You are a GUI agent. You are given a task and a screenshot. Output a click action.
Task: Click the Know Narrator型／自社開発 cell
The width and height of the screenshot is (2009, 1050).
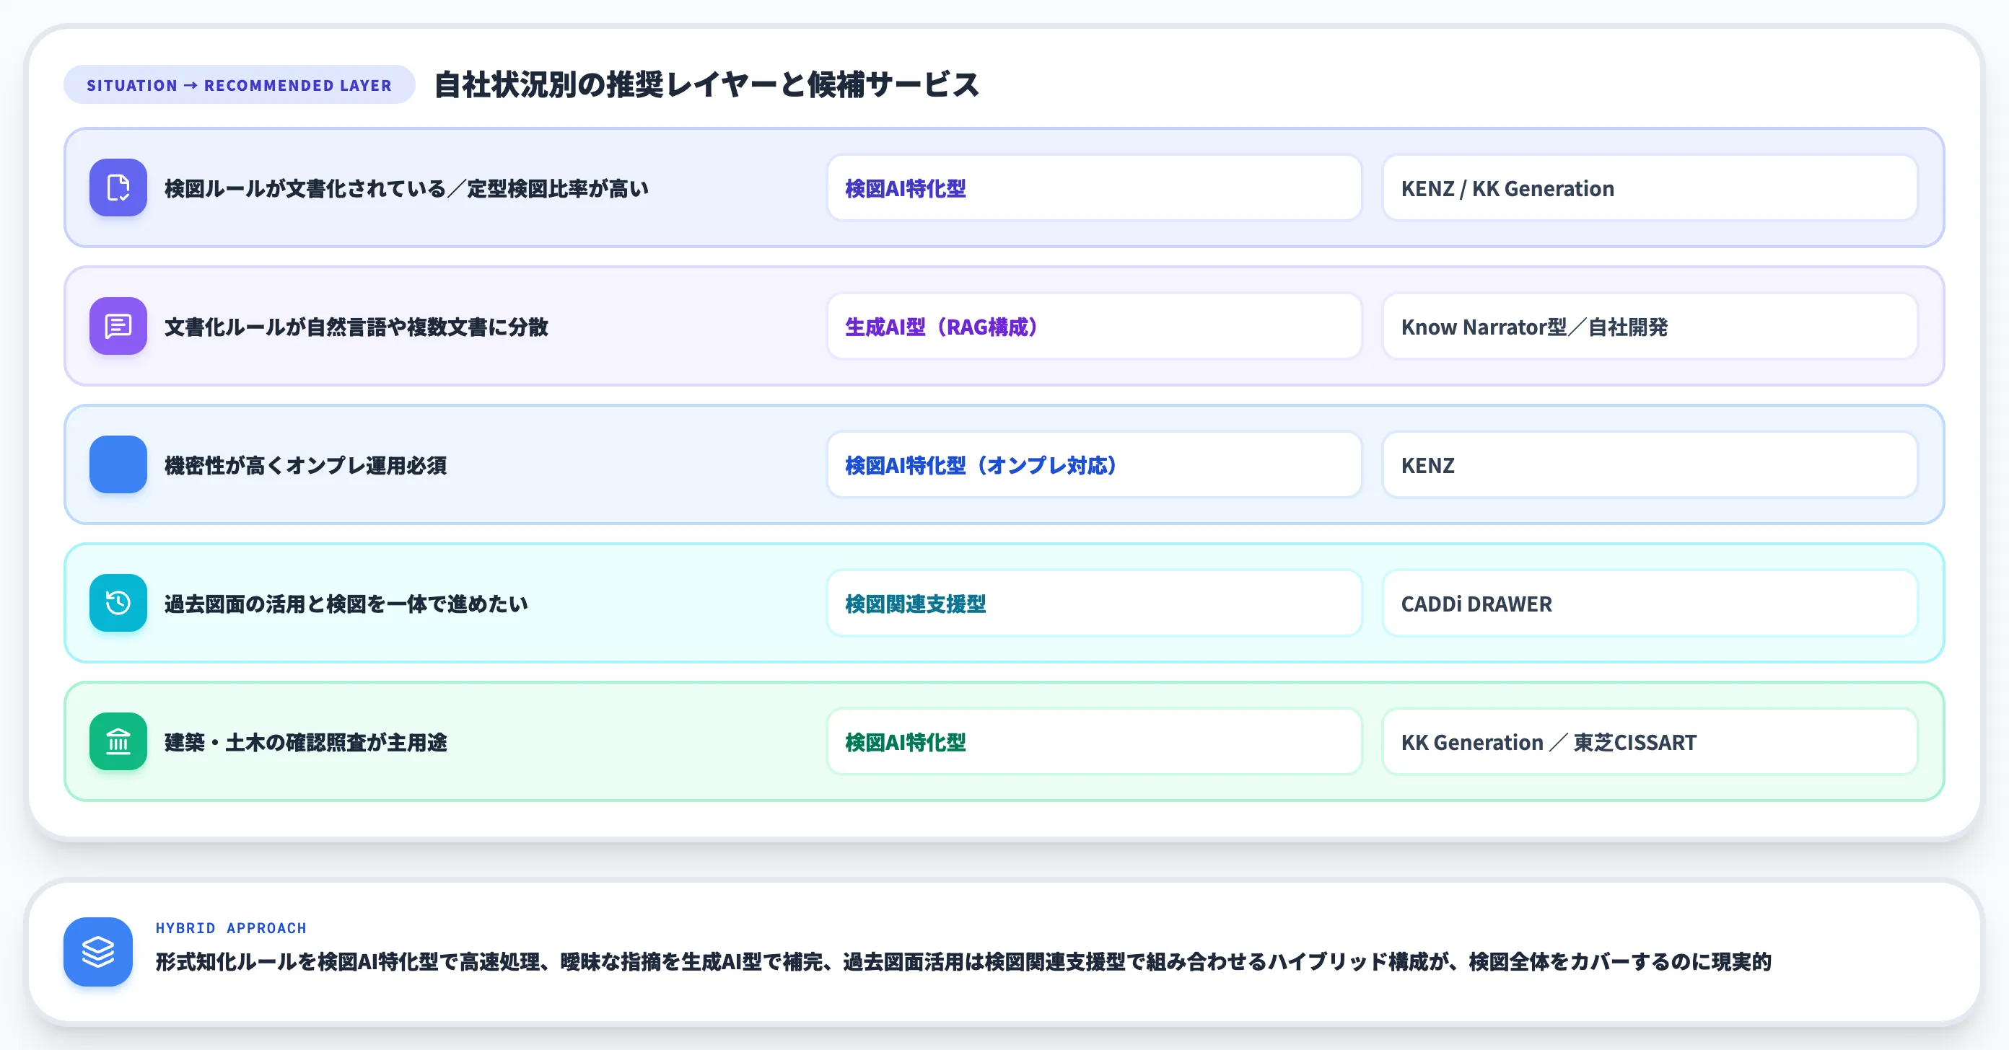pyautogui.click(x=1650, y=326)
